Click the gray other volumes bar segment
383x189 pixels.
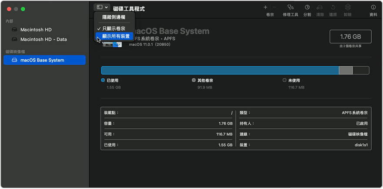click(346, 70)
